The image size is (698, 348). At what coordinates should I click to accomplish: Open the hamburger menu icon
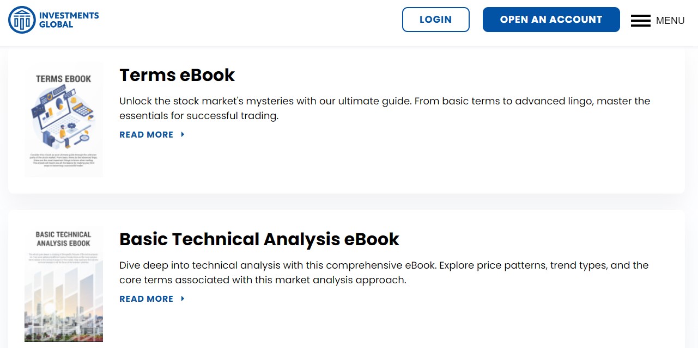tap(640, 21)
